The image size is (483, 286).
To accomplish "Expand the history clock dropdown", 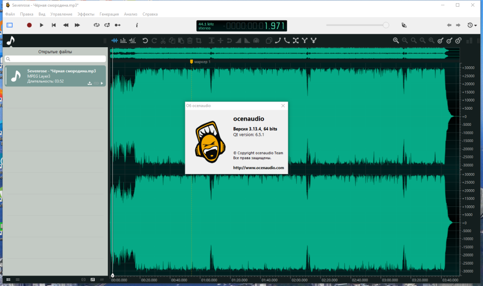I will coord(472,25).
